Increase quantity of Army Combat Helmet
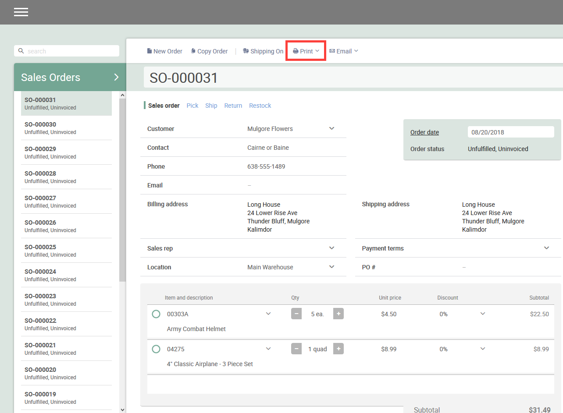563x413 pixels. point(338,314)
